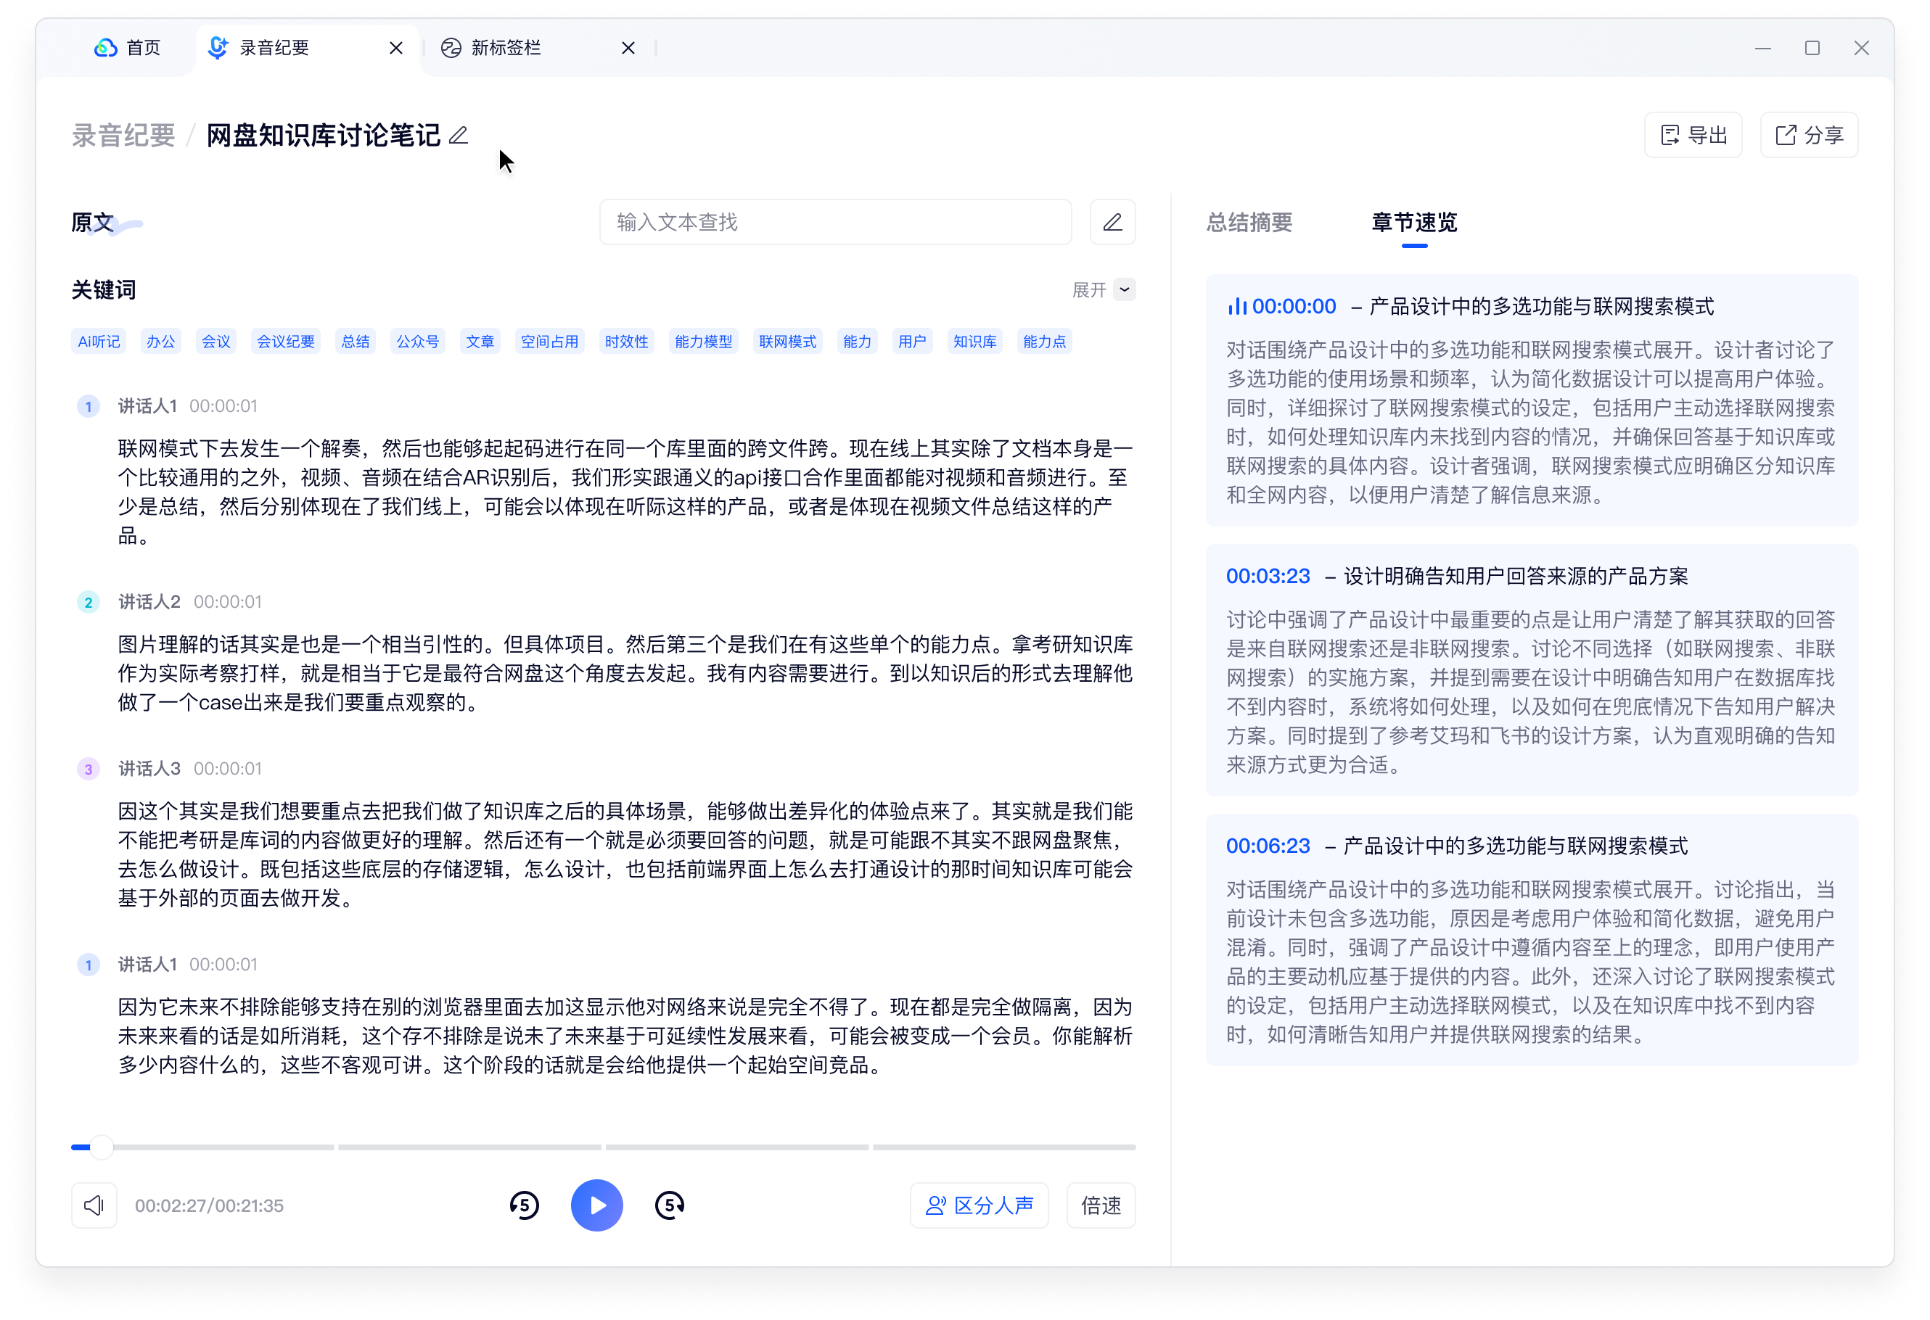This screenshot has width=1930, height=1320.
Task: Jump to chapter timestamp 00:06:23
Action: 1268,846
